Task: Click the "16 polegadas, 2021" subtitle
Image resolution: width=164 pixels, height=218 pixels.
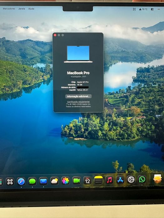Action: (x=78, y=77)
